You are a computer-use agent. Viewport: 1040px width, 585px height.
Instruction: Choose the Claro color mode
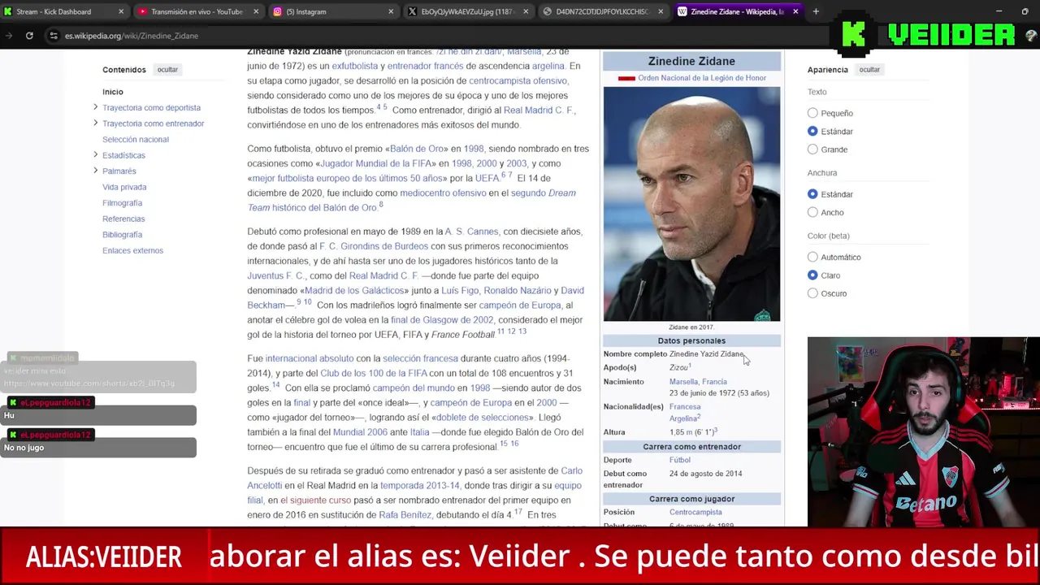pos(812,275)
